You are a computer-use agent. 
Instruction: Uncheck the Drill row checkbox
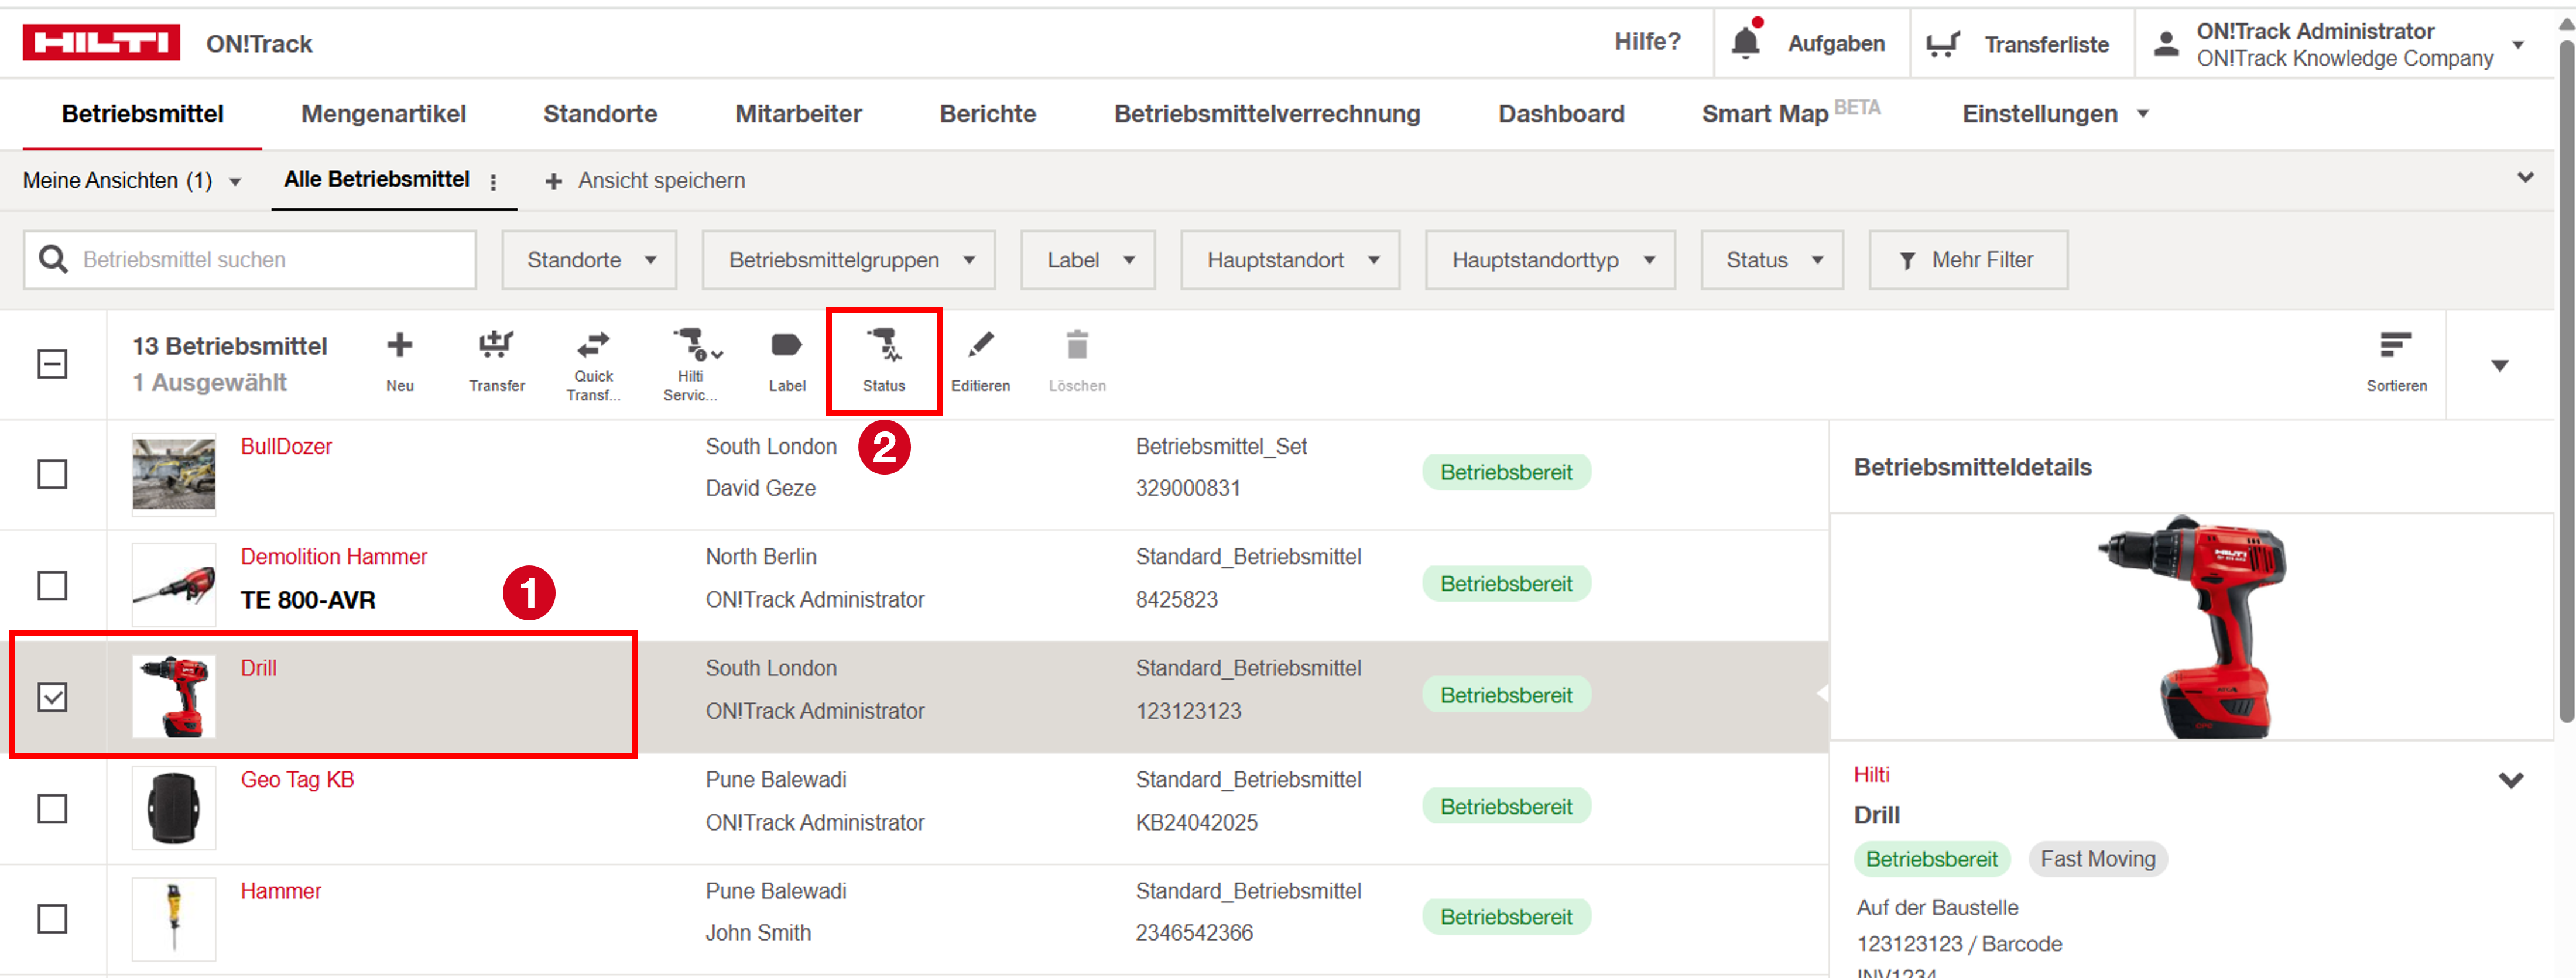point(52,697)
